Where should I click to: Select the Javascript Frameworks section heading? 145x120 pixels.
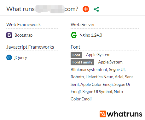click(30, 47)
